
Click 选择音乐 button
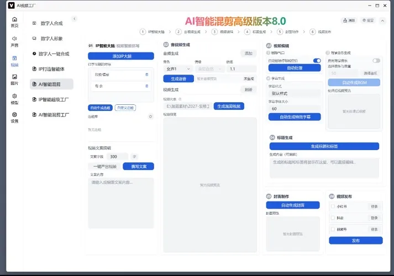pyautogui.click(x=370, y=73)
